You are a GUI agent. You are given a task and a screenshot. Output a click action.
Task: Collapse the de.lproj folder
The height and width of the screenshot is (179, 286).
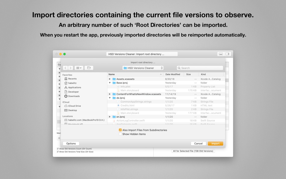click(x=110, y=98)
